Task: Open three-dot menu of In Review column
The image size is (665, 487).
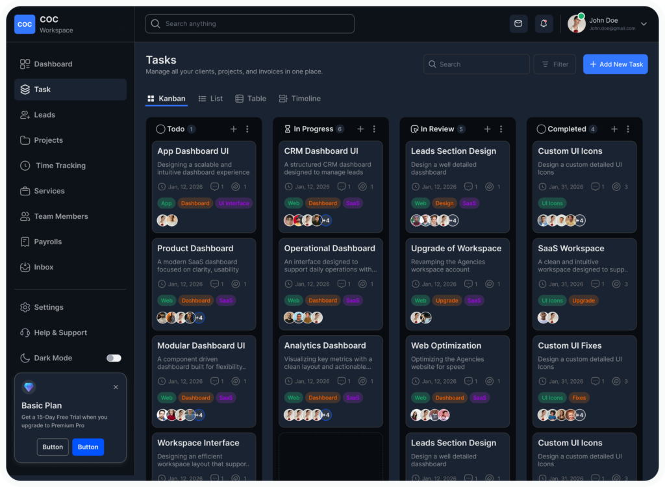Action: 501,129
